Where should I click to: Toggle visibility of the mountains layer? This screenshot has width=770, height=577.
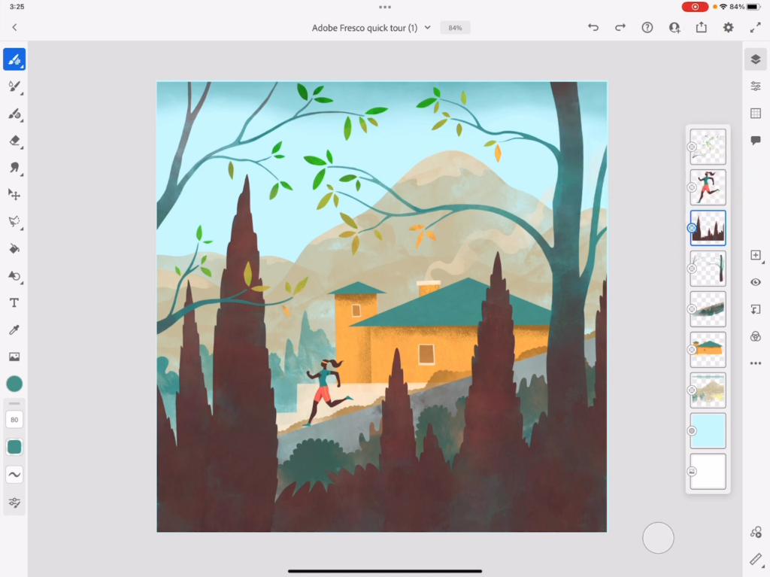coord(691,390)
